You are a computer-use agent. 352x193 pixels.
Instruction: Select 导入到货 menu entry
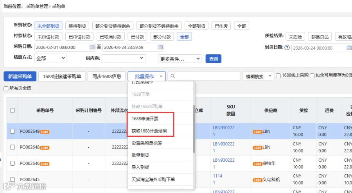tap(160, 167)
